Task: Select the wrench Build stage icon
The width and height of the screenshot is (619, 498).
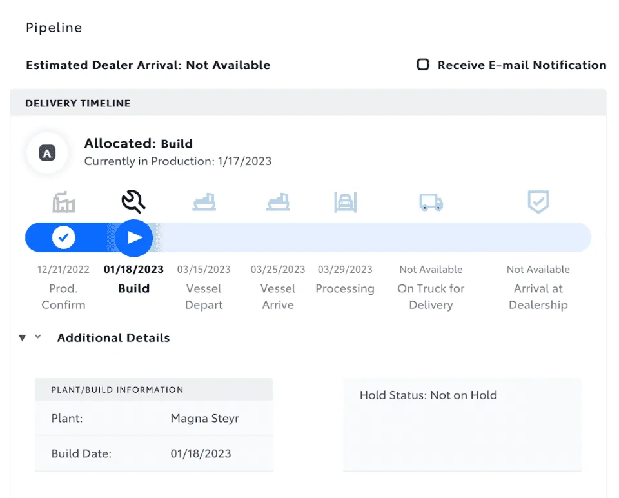Action: coord(133,201)
